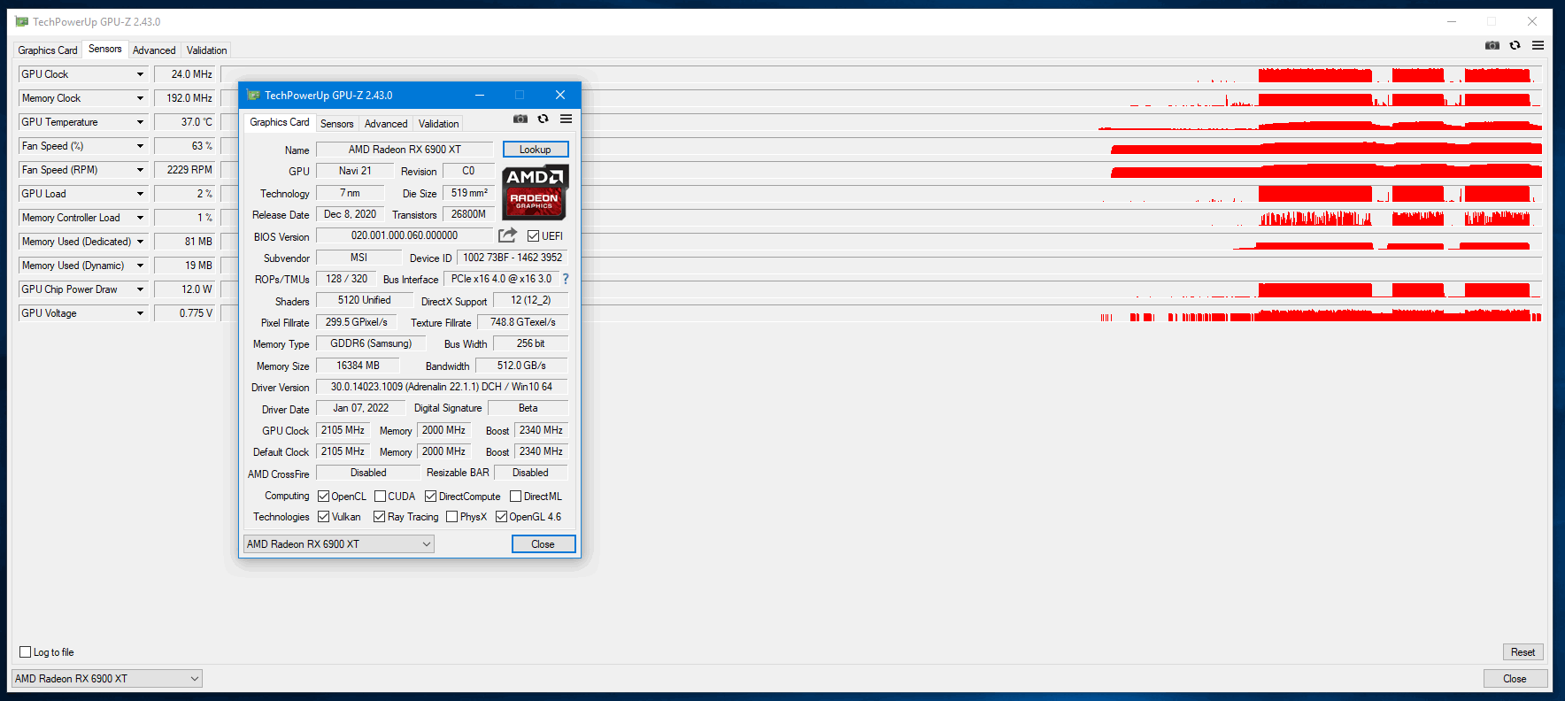The height and width of the screenshot is (701, 1565).
Task: Toggle the PhysX checkbox
Action: 451,517
